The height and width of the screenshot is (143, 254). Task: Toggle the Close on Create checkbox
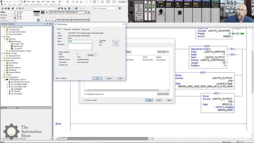click(85, 100)
